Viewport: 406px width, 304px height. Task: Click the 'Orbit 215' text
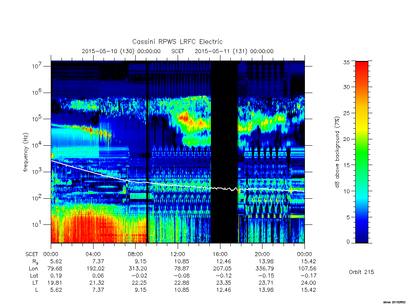click(x=362, y=272)
